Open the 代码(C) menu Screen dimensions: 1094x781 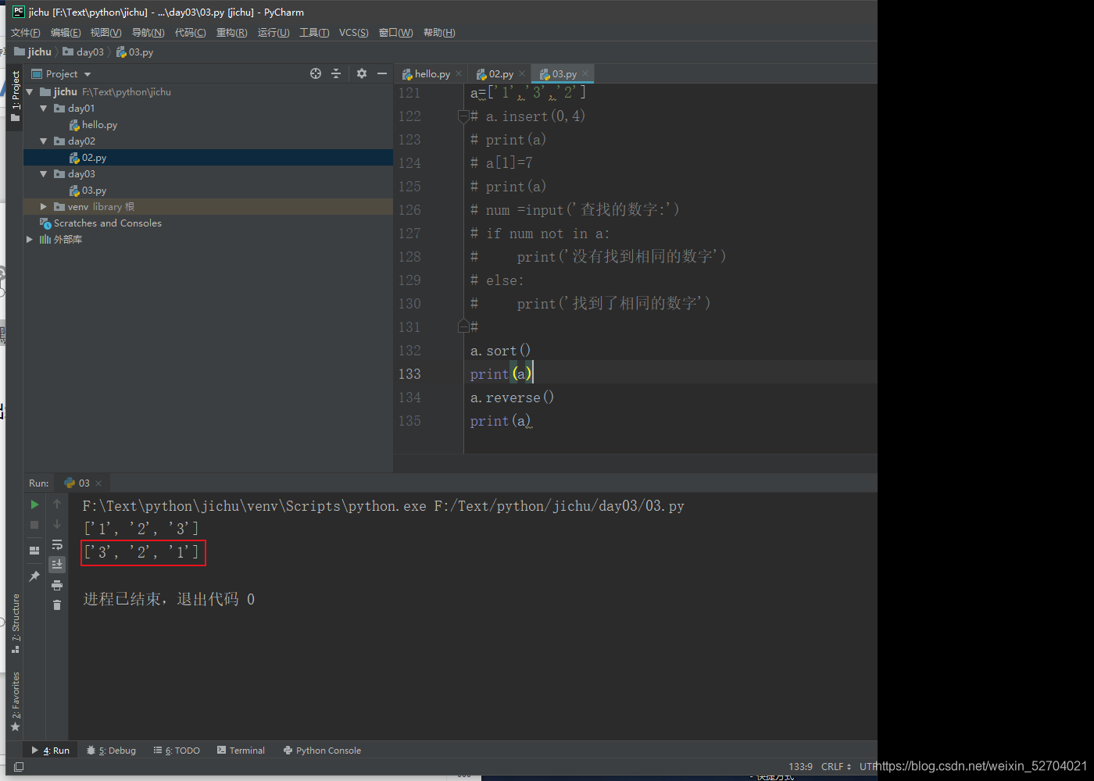tap(191, 33)
